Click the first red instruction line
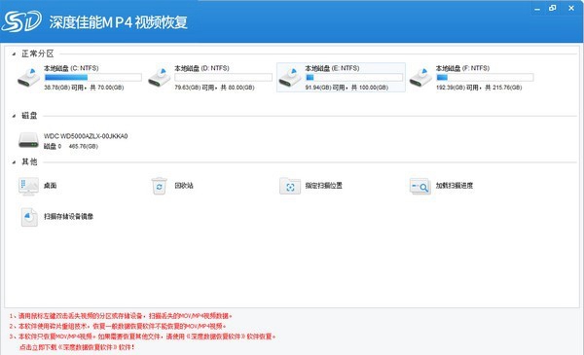This screenshot has width=584, height=355. coord(121,316)
